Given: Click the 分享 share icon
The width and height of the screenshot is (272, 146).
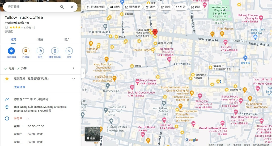Looking at the screenshot, I should point(69,51).
